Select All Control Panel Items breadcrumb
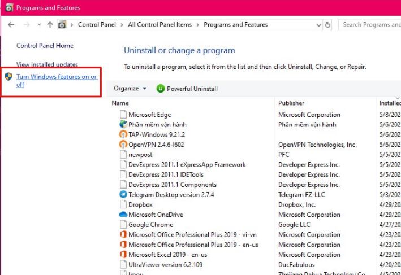This screenshot has width=401, height=275. (x=160, y=25)
